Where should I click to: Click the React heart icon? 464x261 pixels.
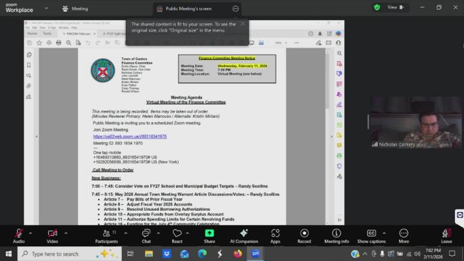pyautogui.click(x=177, y=233)
